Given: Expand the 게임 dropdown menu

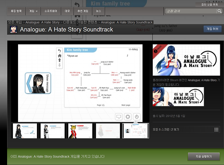Looking at the screenshot, I should pyautogui.click(x=33, y=11).
